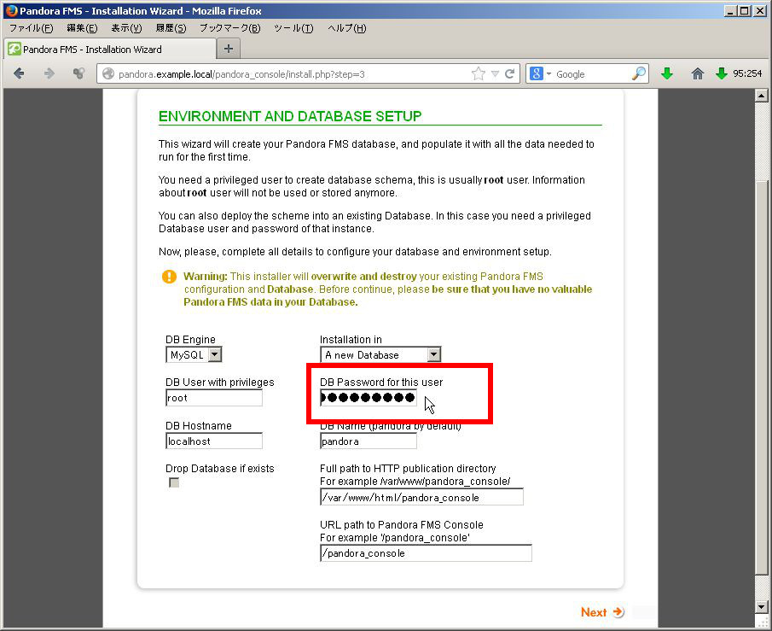Click the ENVIRONMENT AND DATABASE SETUP heading
Image resolution: width=772 pixels, height=631 pixels.
[x=290, y=116]
